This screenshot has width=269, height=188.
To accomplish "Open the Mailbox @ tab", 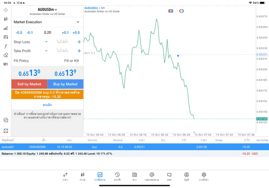I will pos(152,177).
